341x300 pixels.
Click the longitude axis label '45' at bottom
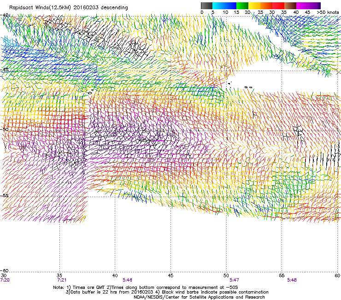170,276
